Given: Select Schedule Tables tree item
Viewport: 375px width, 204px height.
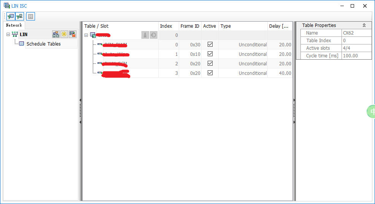Looking at the screenshot, I should coord(43,44).
